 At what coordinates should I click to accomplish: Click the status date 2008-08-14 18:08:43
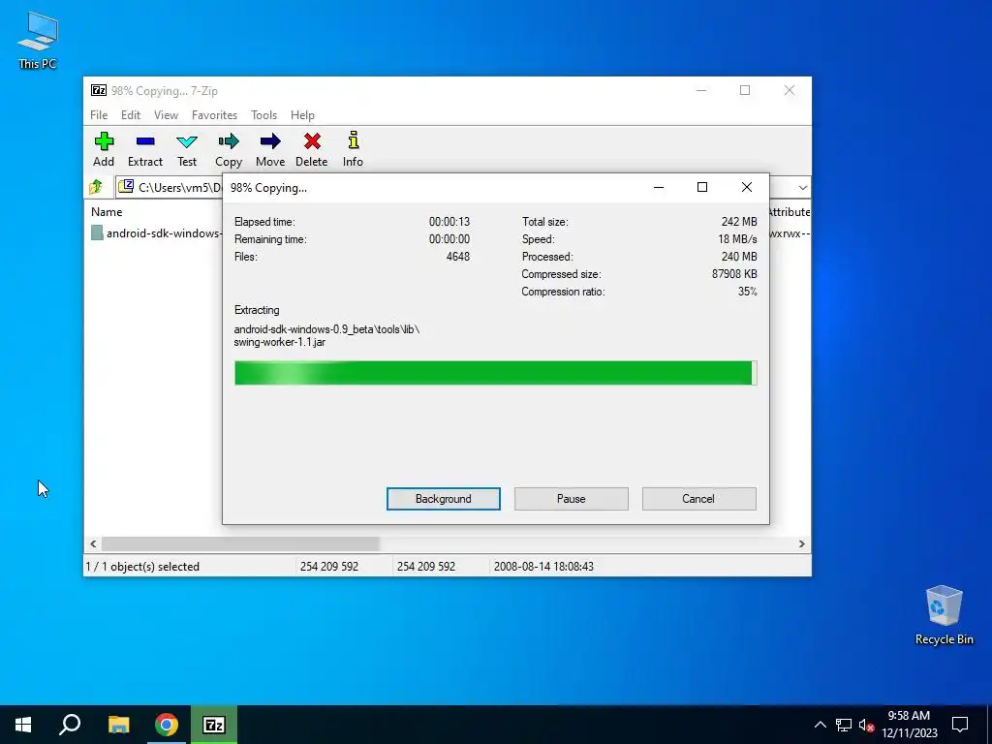[x=543, y=566]
